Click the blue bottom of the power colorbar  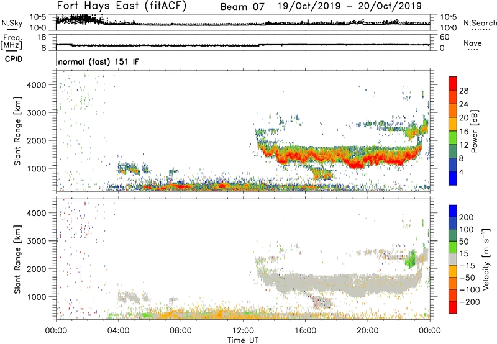click(x=453, y=178)
